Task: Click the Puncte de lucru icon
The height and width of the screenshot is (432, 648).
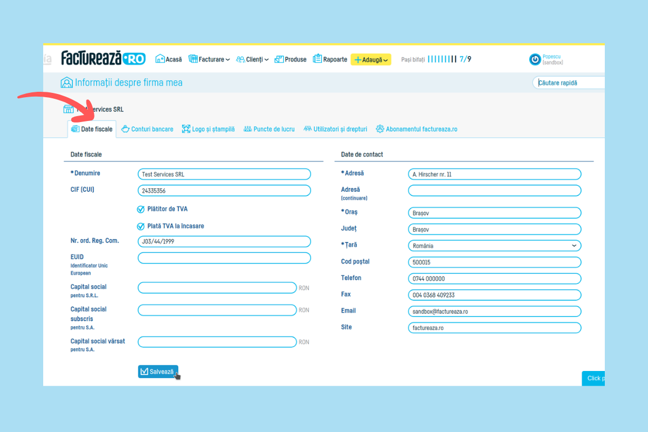Action: click(248, 129)
